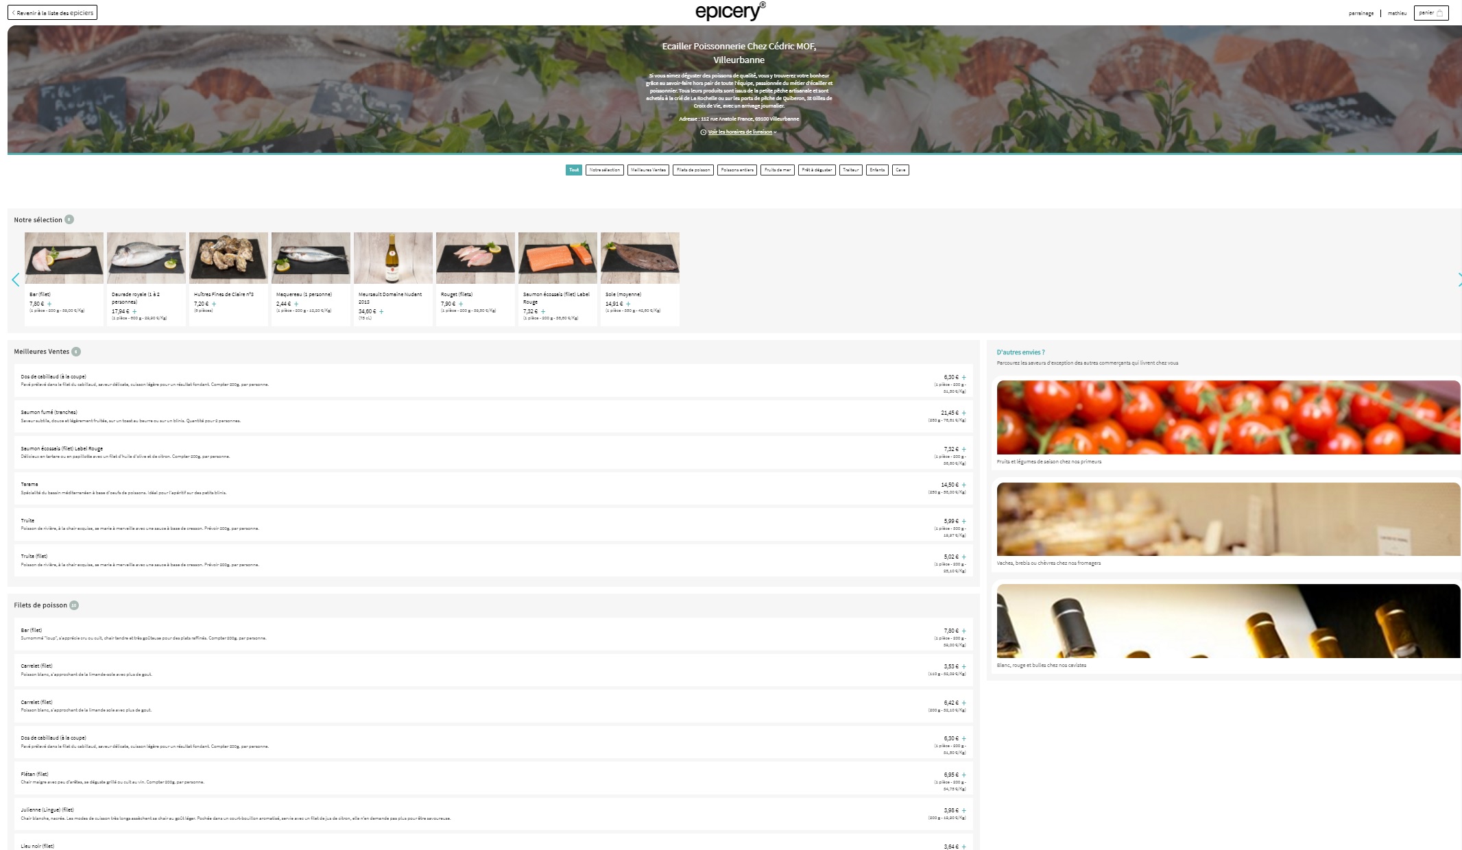Click 'Julienne (Lingue) (filet)' product name
The height and width of the screenshot is (850, 1462).
point(47,810)
